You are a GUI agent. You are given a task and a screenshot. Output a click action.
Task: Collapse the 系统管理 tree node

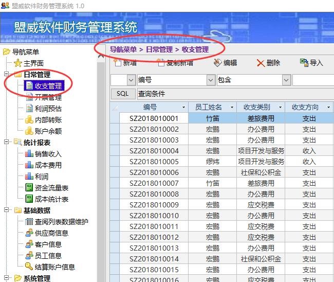pyautogui.click(x=7, y=277)
